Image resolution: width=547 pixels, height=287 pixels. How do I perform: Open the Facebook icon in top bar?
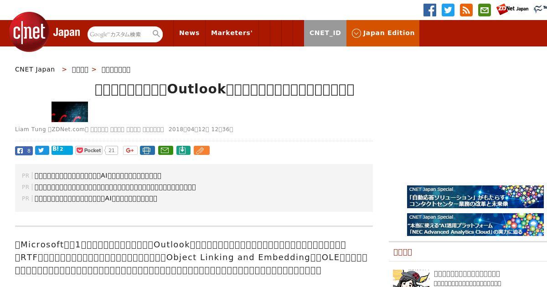(x=430, y=10)
